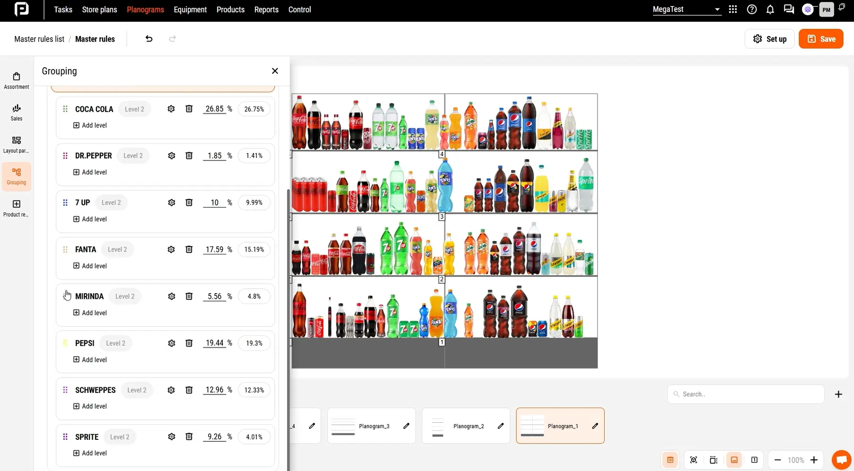
Task: Open settings for the MIRINDA group
Action: click(x=171, y=296)
